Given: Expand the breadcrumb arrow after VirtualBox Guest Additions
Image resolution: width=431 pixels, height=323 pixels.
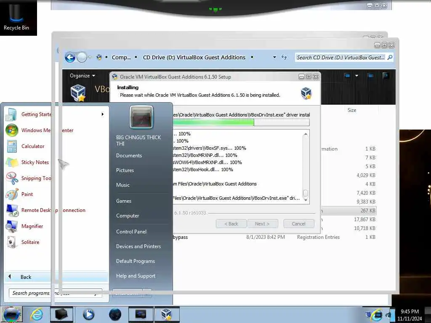Looking at the screenshot, I should pyautogui.click(x=252, y=57).
